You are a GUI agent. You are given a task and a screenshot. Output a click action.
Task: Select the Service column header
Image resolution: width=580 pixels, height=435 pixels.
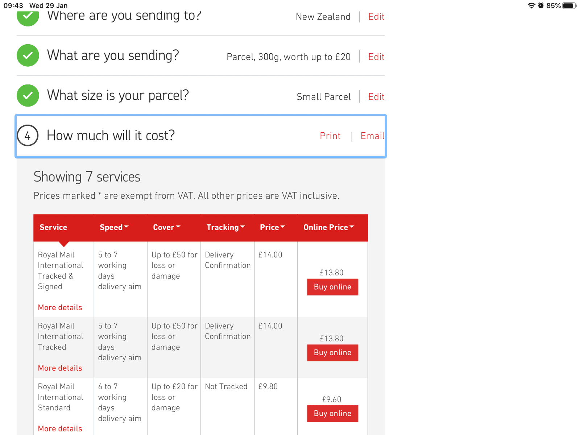coord(53,227)
